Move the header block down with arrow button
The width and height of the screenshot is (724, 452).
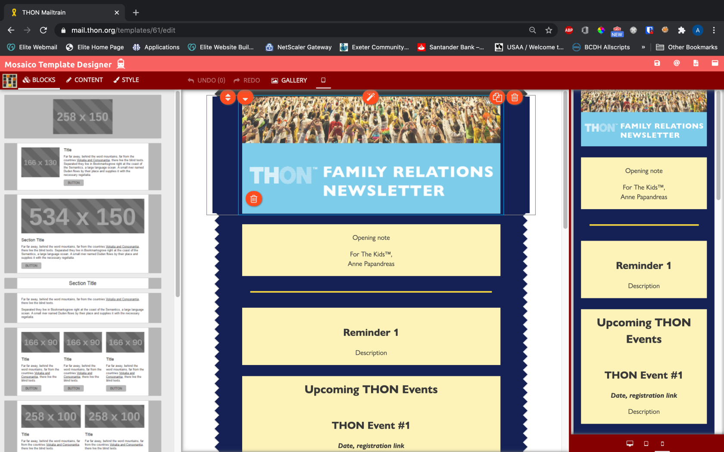[245, 98]
